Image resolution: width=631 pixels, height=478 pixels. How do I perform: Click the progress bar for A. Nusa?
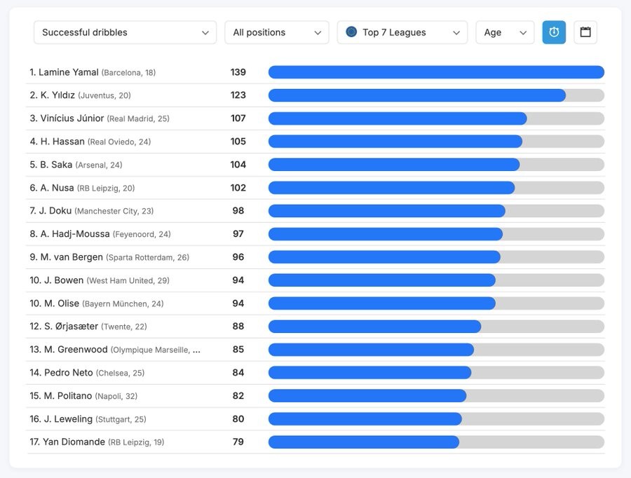coord(391,188)
